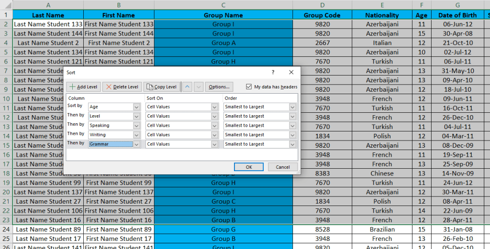Screen dimensions: 490x249
Task: Confirm sorting with the OK button
Action: coord(249,167)
